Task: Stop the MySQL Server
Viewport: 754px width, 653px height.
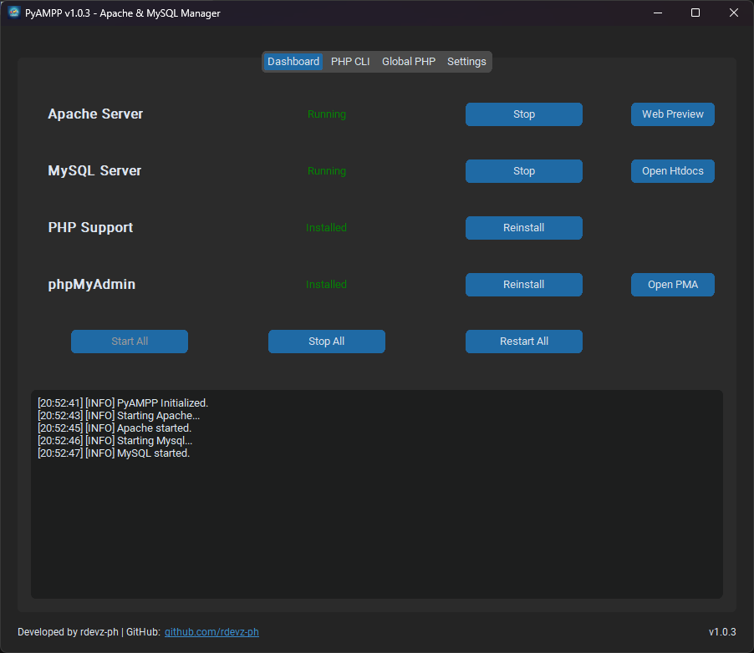Action: coord(523,170)
